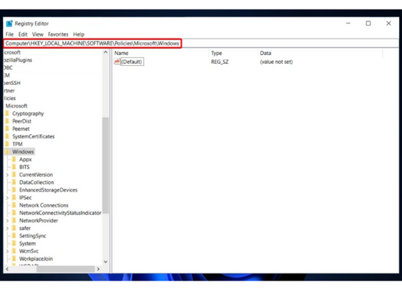Select the REG_SZ type cell
This screenshot has height=293, width=402.
(220, 62)
